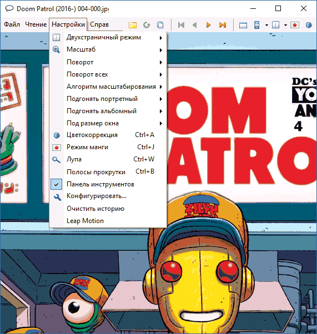The width and height of the screenshot is (317, 334).
Task: Maximize the comic viewer window
Action: [x=278, y=8]
